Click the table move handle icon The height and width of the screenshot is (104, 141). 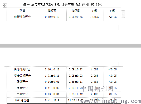tap(5, 6)
